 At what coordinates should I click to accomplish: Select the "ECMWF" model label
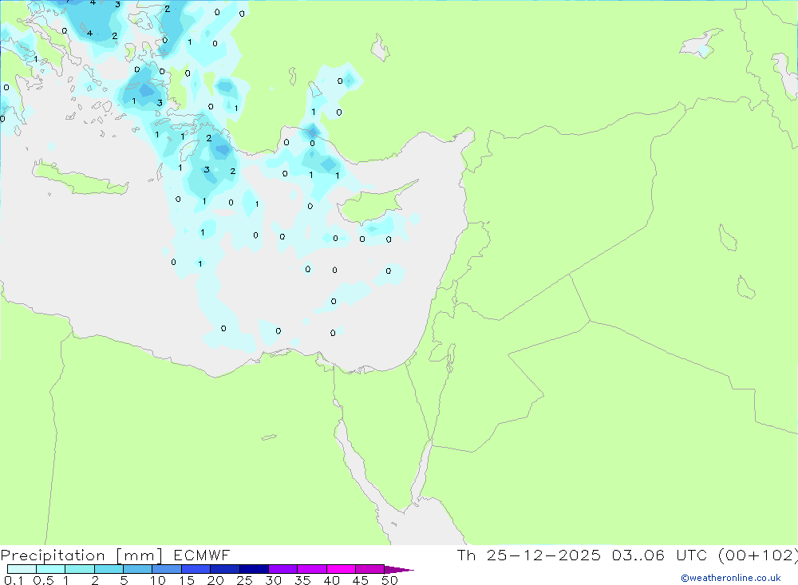[202, 555]
